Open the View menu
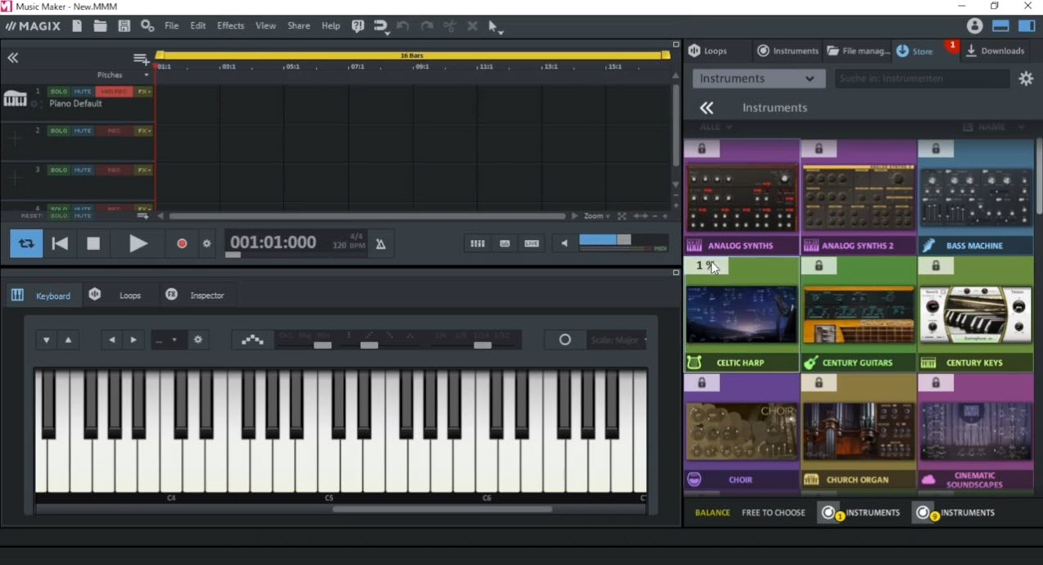The width and height of the screenshot is (1043, 565). coord(266,26)
